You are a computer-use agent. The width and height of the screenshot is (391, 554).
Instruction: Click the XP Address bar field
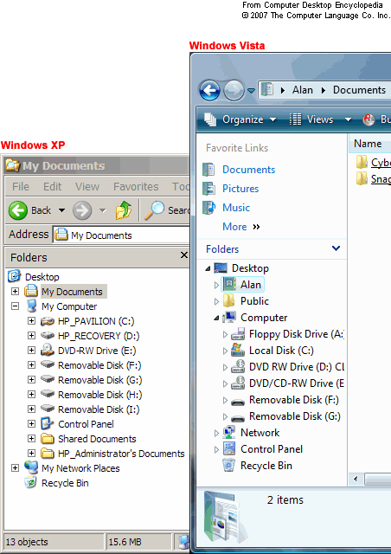[x=121, y=235]
